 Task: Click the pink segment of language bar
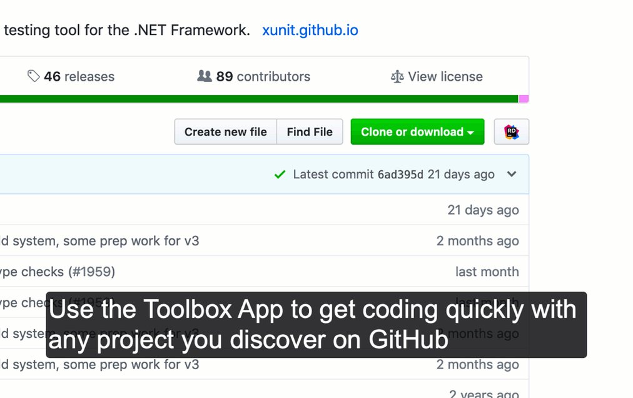(x=524, y=99)
